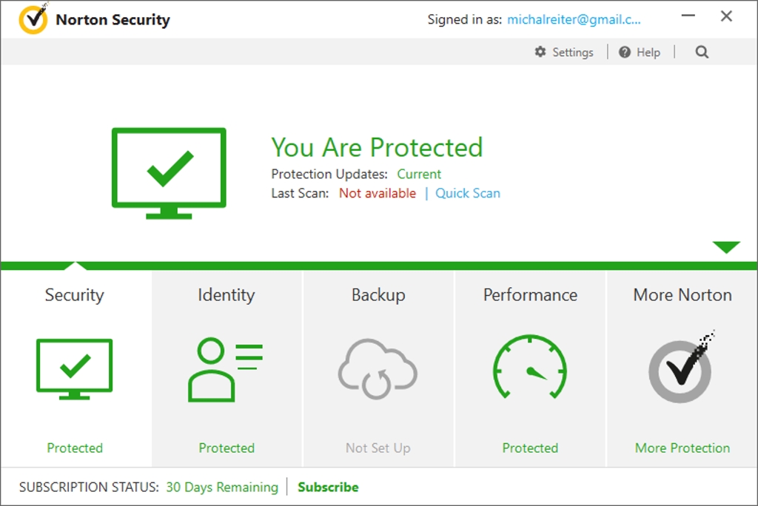Collapse panel with the green down arrow
The width and height of the screenshot is (758, 506).
(x=726, y=247)
